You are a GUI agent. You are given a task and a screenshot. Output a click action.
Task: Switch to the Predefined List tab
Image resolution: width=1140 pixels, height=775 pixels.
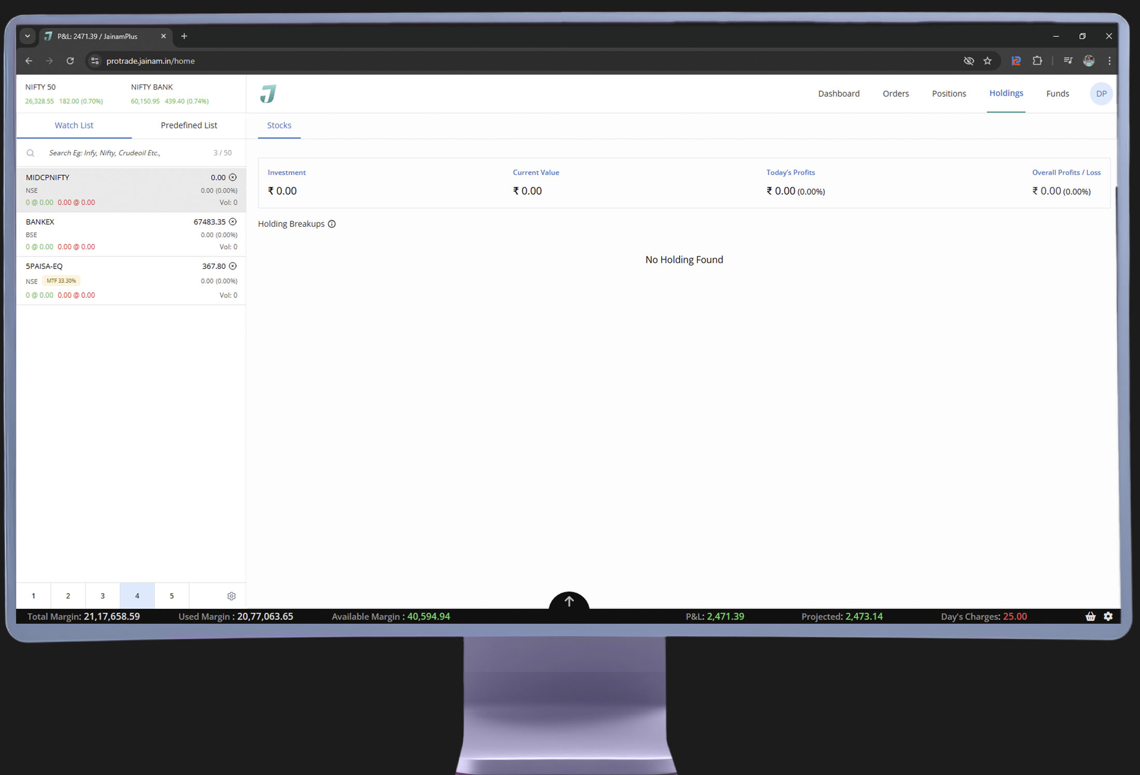[x=189, y=125]
